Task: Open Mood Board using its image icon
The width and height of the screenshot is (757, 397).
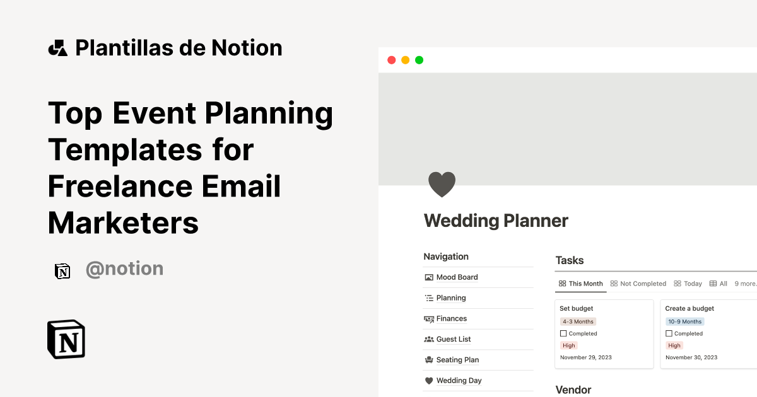Action: click(430, 277)
